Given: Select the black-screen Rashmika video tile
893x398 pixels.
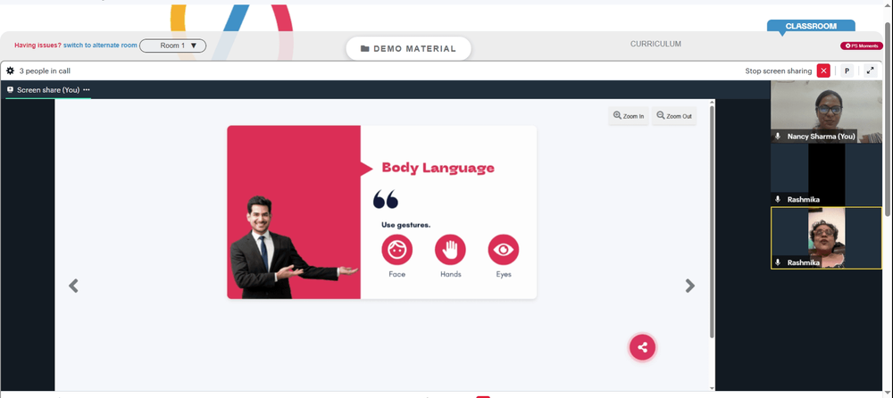Looking at the screenshot, I should tap(826, 175).
